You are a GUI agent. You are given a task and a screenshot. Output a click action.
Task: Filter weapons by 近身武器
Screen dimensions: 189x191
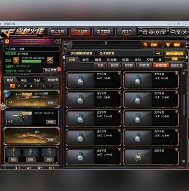144,65
